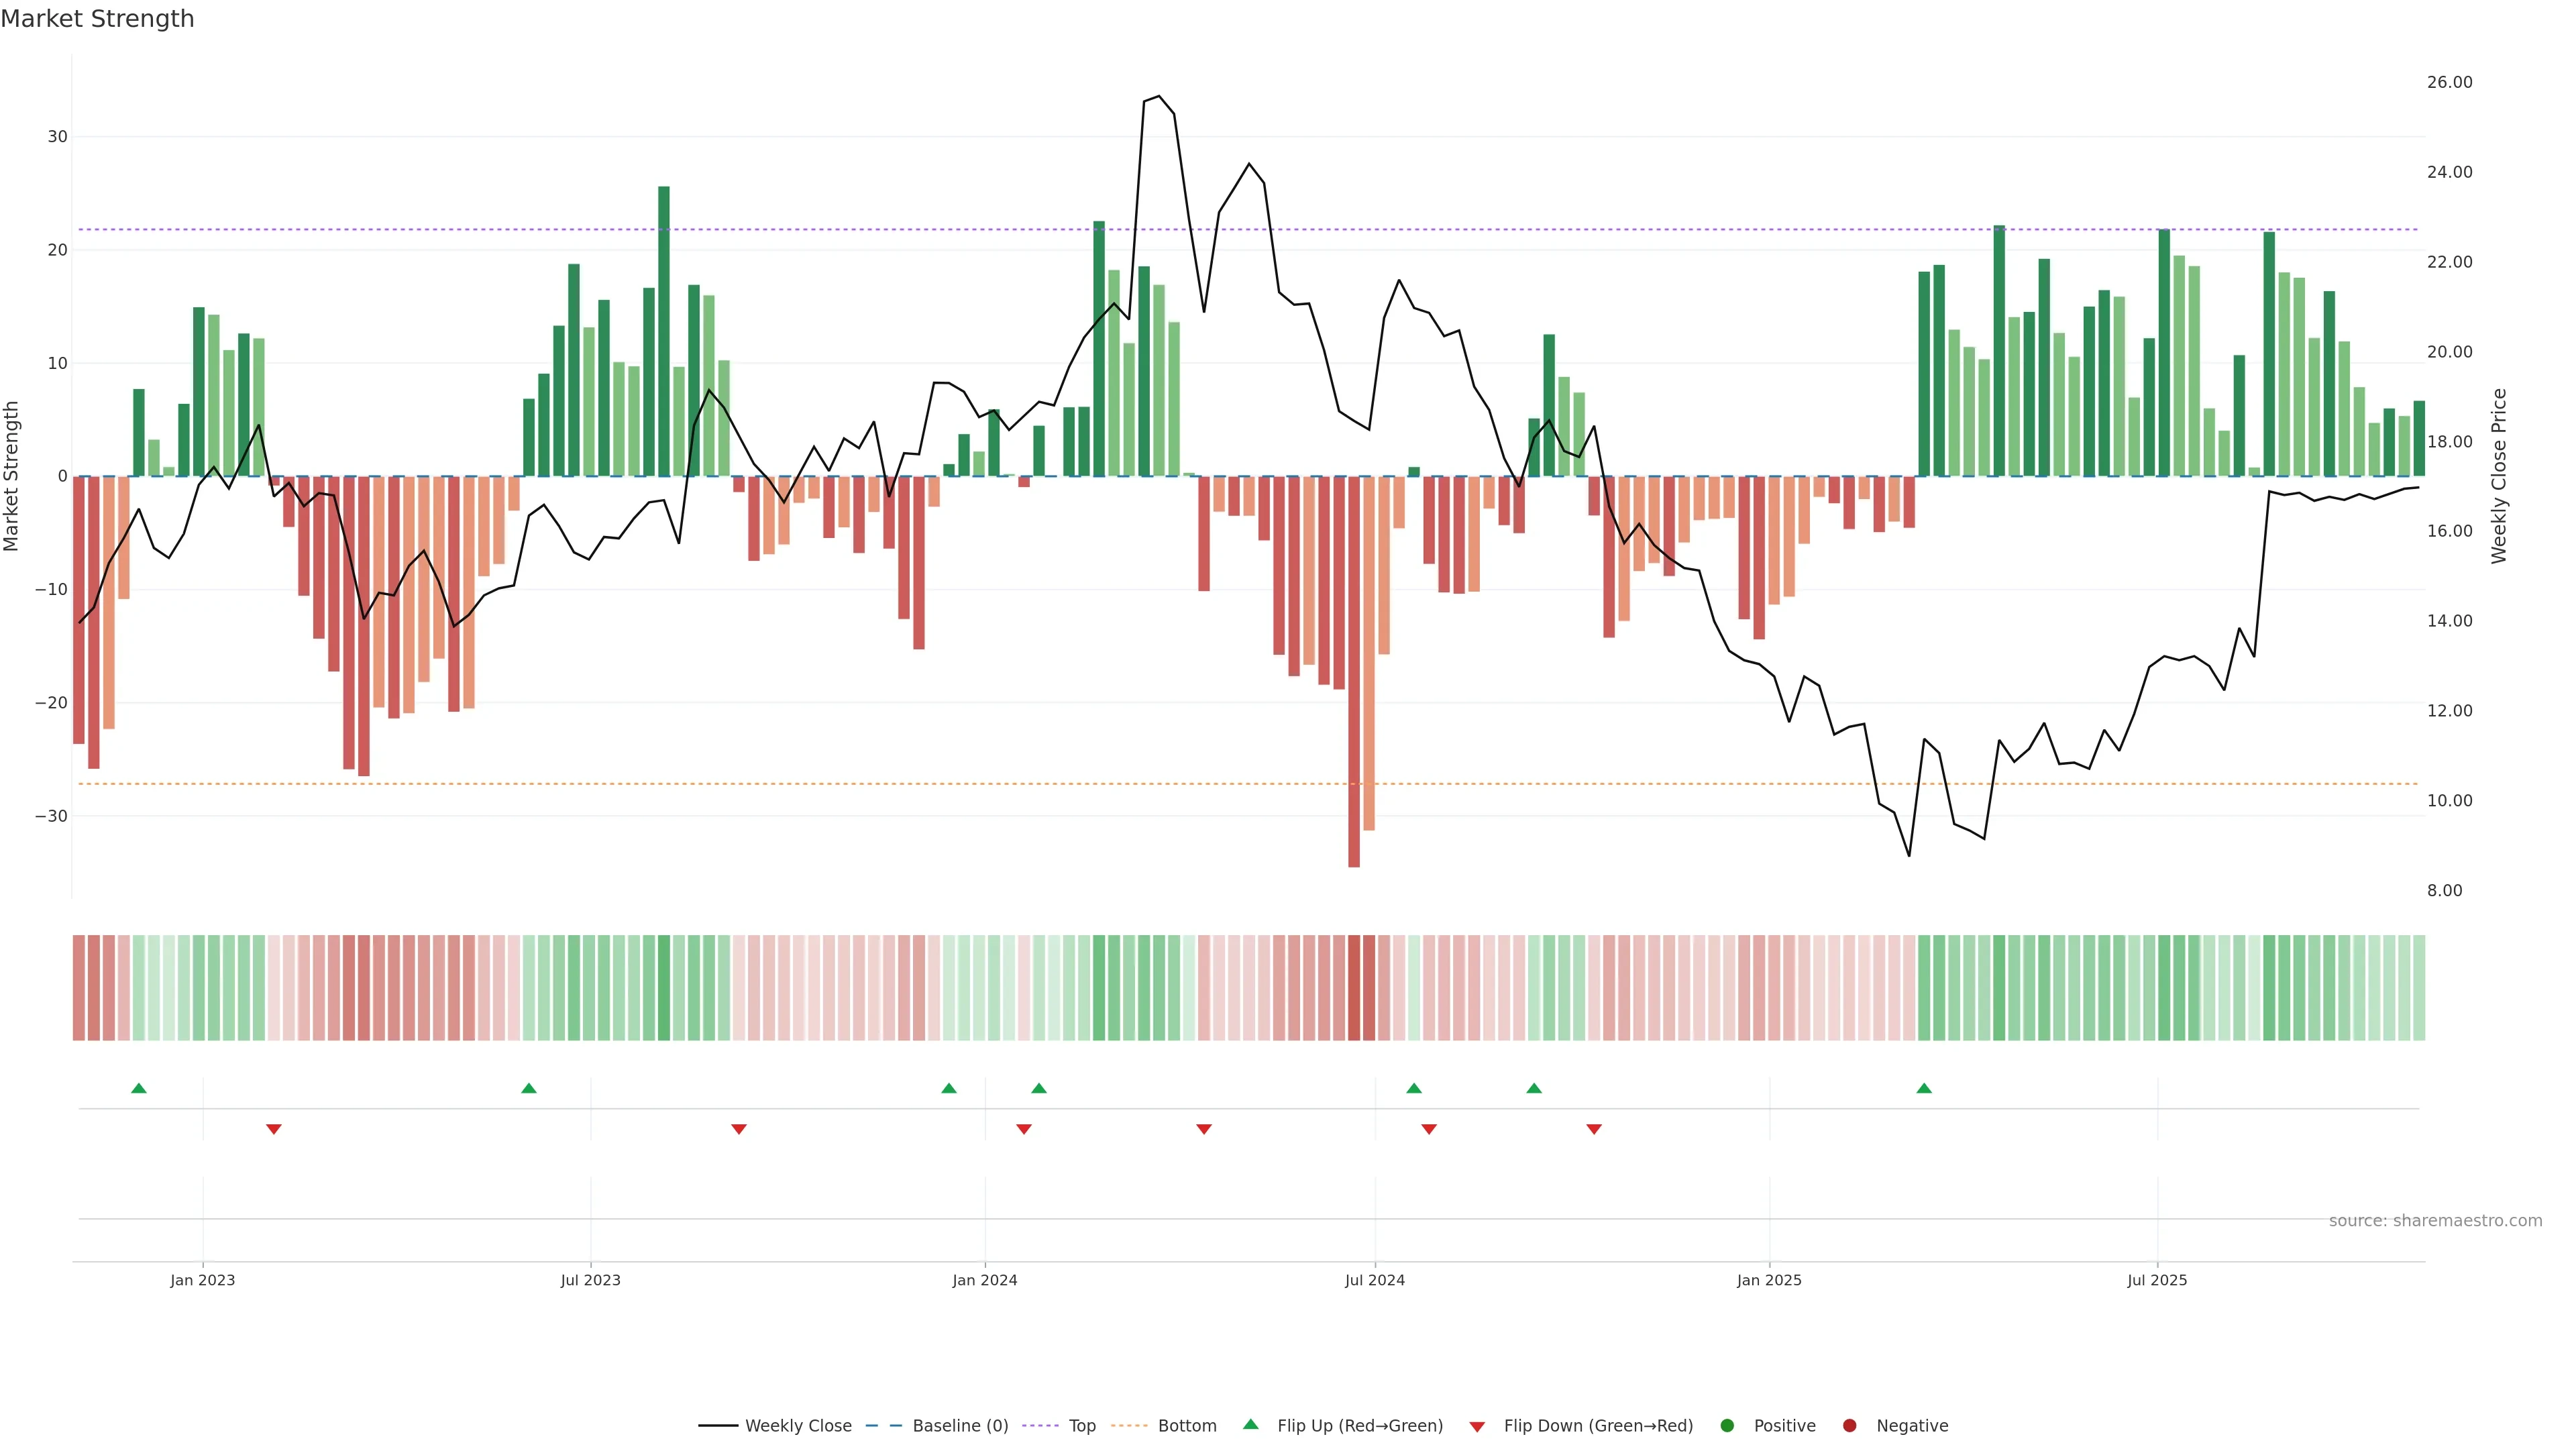Click the Market Strength chart title
Viewport: 2576px width, 1449px height.
97,19
